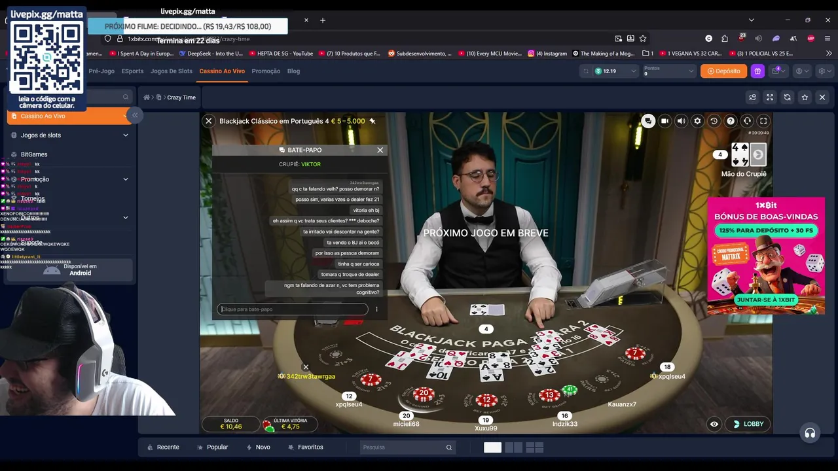The height and width of the screenshot is (471, 838).
Task: Toggle the in-game fullscreen icon
Action: pyautogui.click(x=763, y=121)
